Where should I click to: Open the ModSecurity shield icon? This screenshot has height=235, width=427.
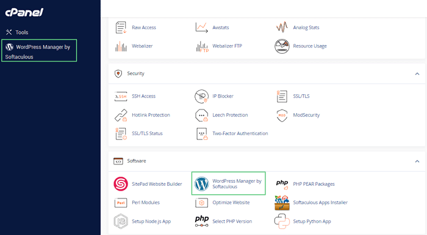(282, 115)
